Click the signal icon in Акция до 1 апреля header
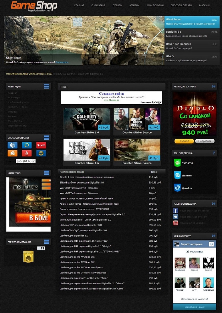 click(x=214, y=87)
